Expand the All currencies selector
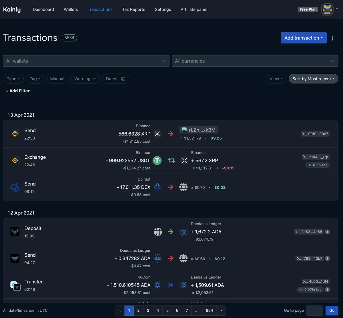The height and width of the screenshot is (318, 343). 255,61
